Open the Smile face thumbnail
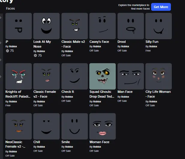Screen dimensions: 185x159 tap(74, 126)
